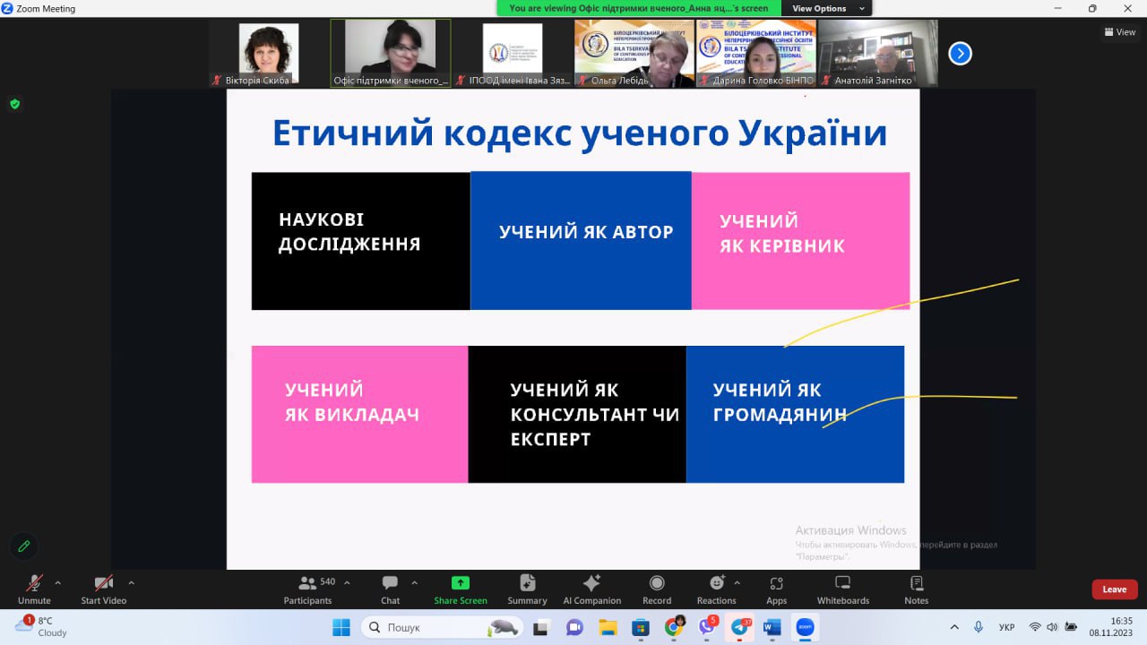This screenshot has width=1147, height=645.
Task: Start recording with the Record button
Action: [657, 589]
